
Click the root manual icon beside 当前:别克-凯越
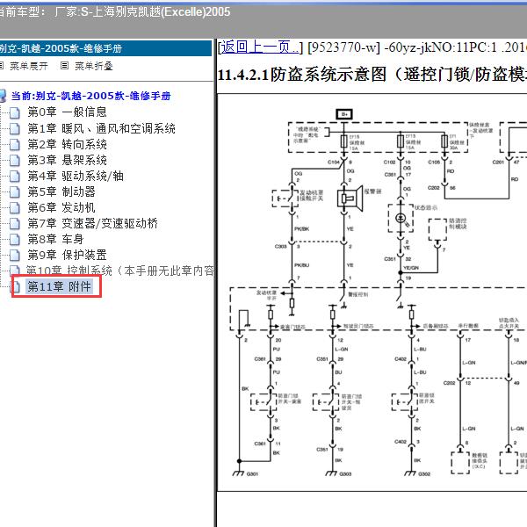[3, 96]
